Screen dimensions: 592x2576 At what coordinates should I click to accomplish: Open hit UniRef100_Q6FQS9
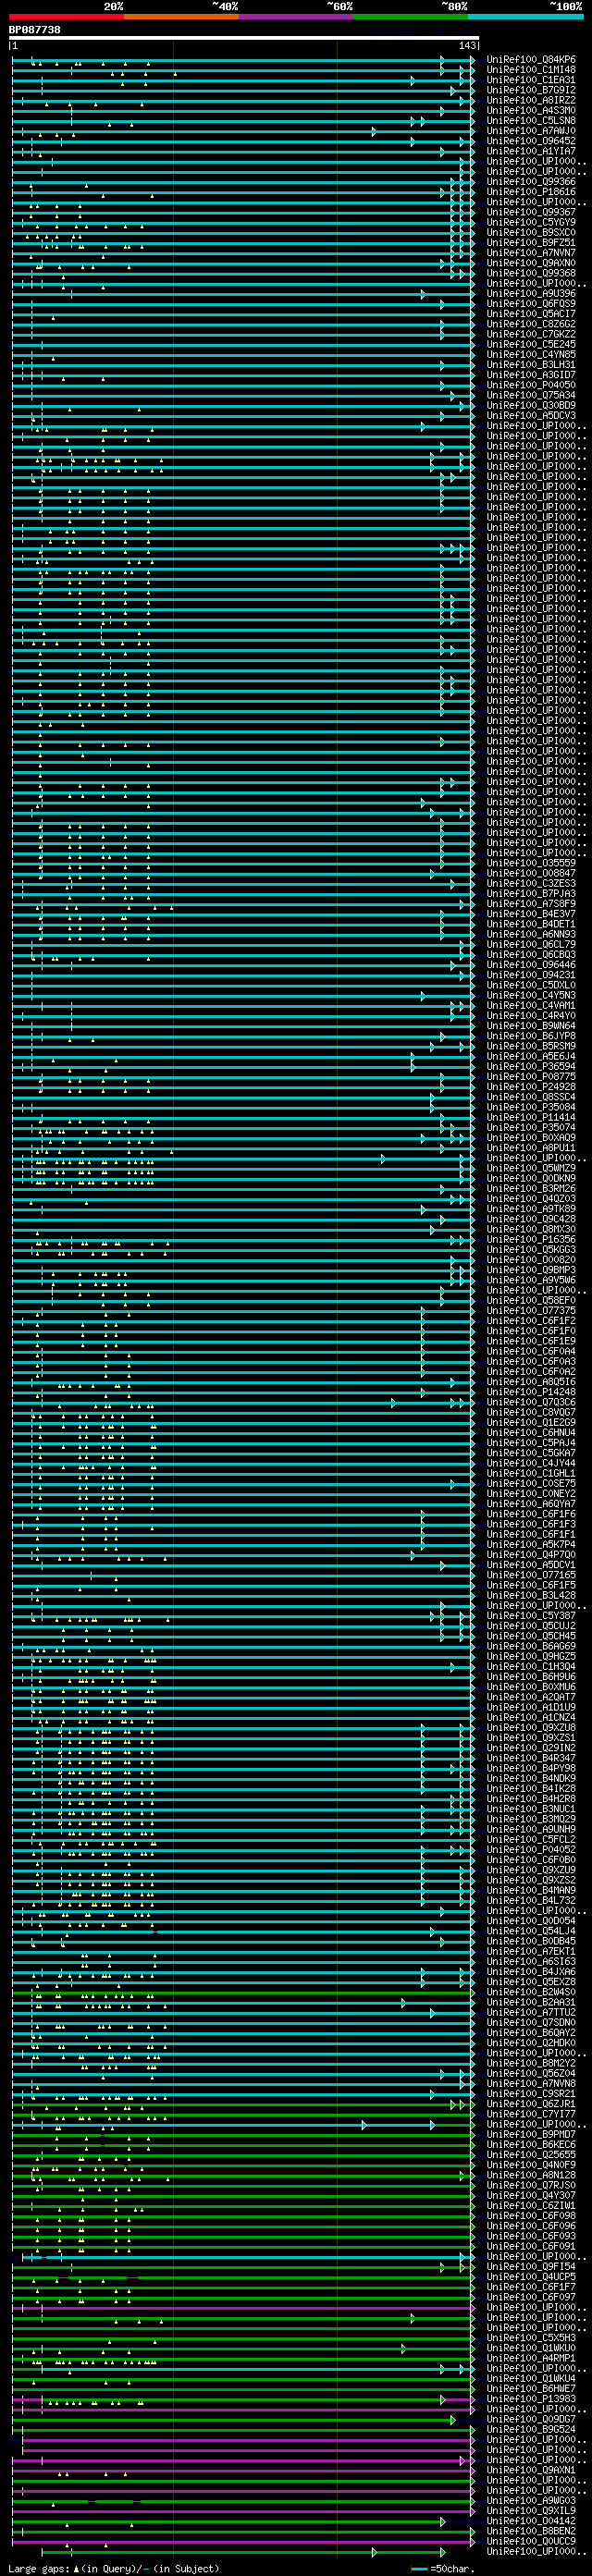coord(531,304)
